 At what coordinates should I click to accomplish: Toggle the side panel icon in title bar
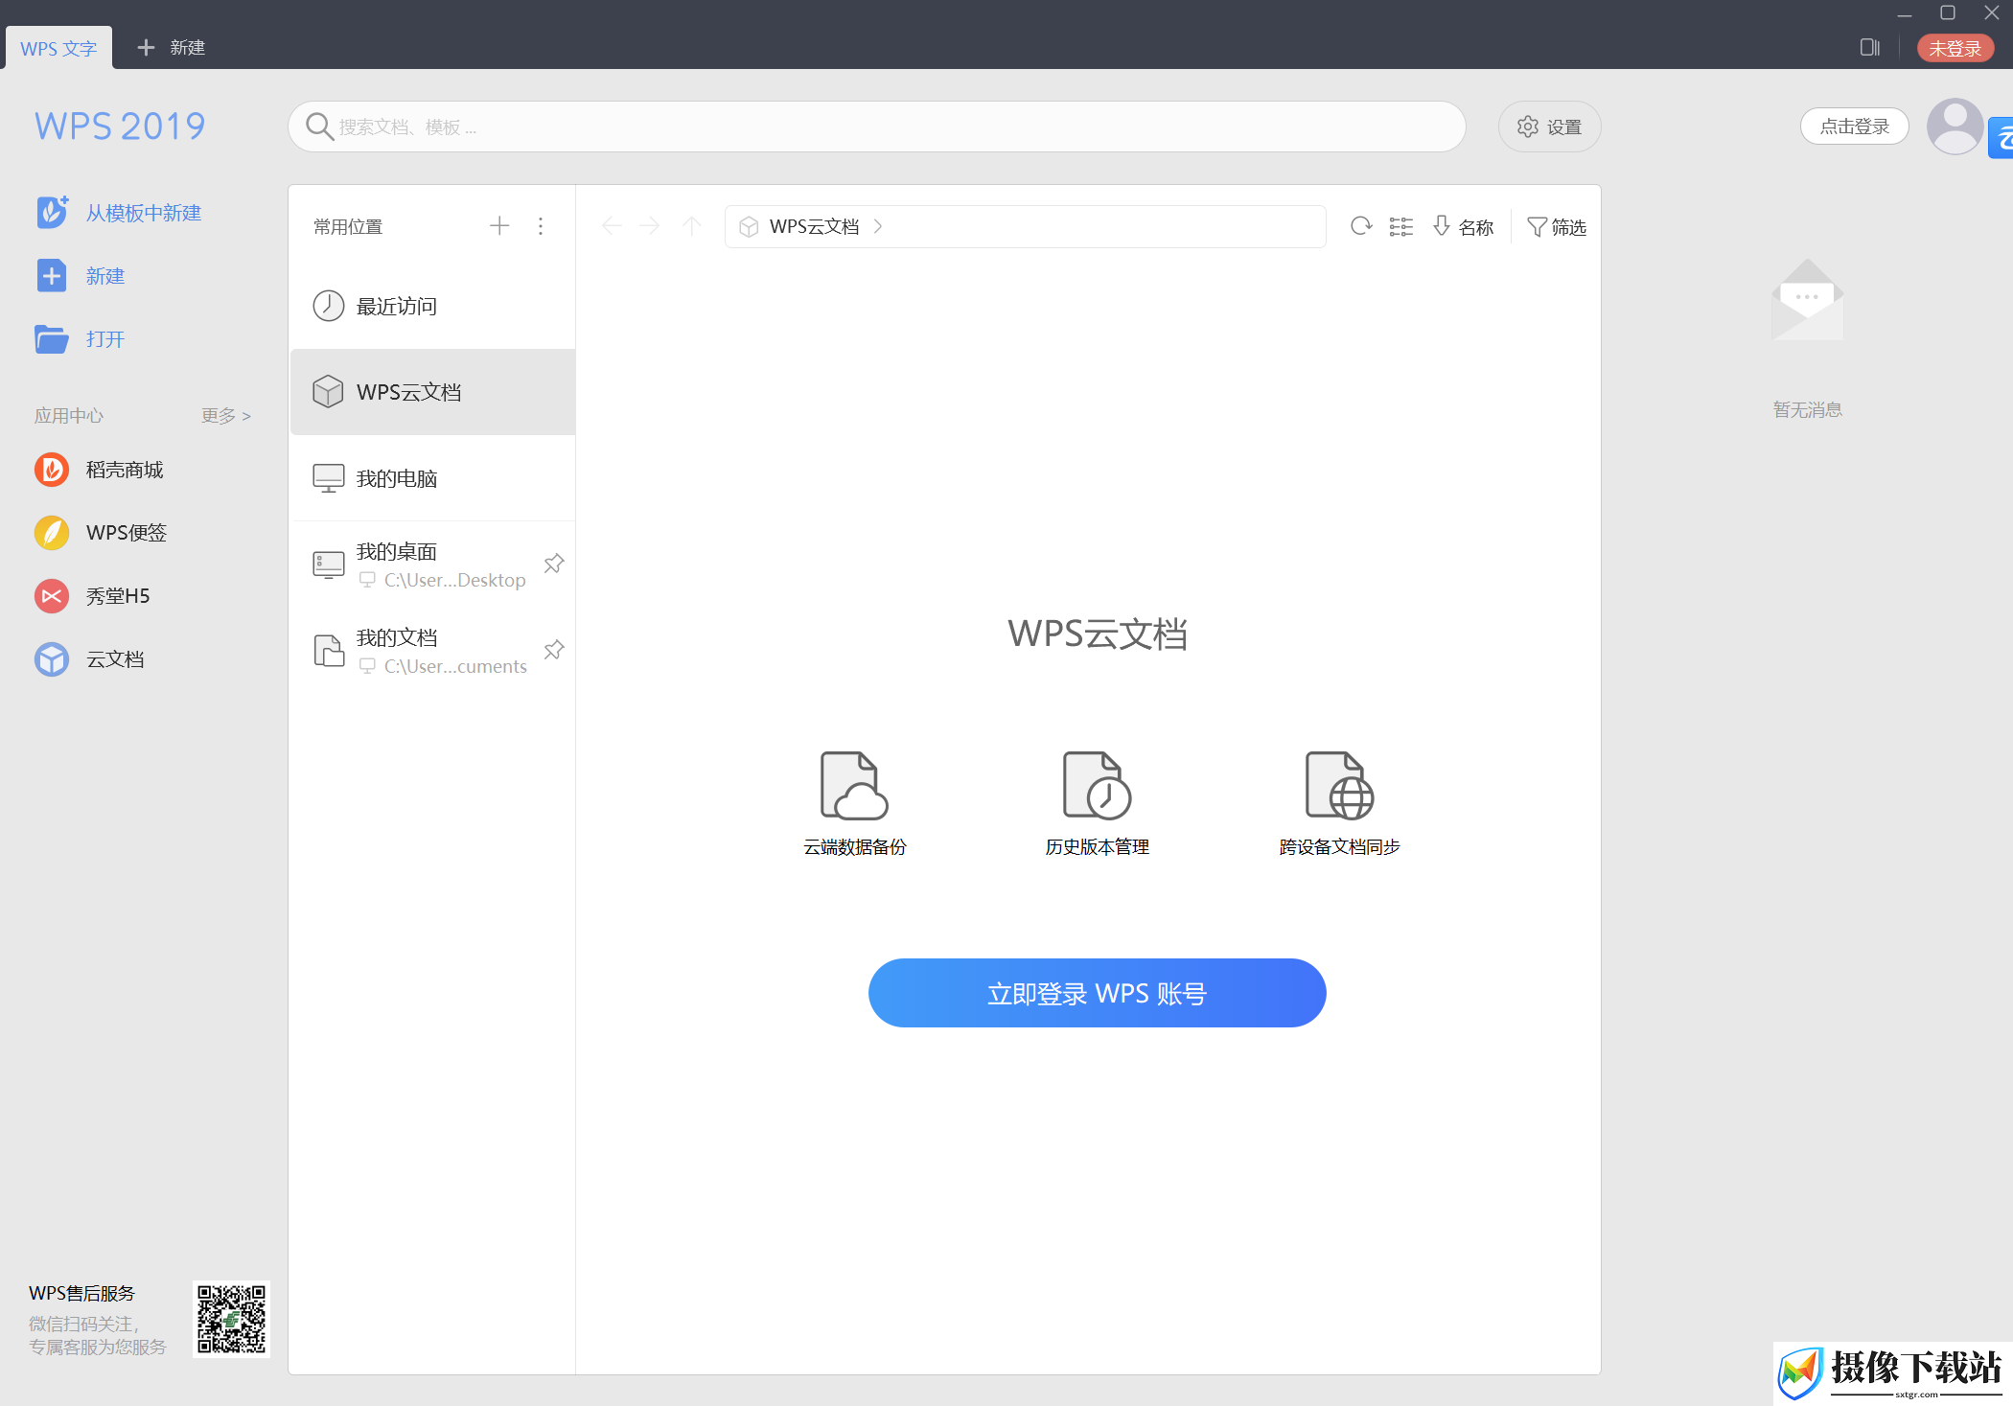pos(1869,47)
